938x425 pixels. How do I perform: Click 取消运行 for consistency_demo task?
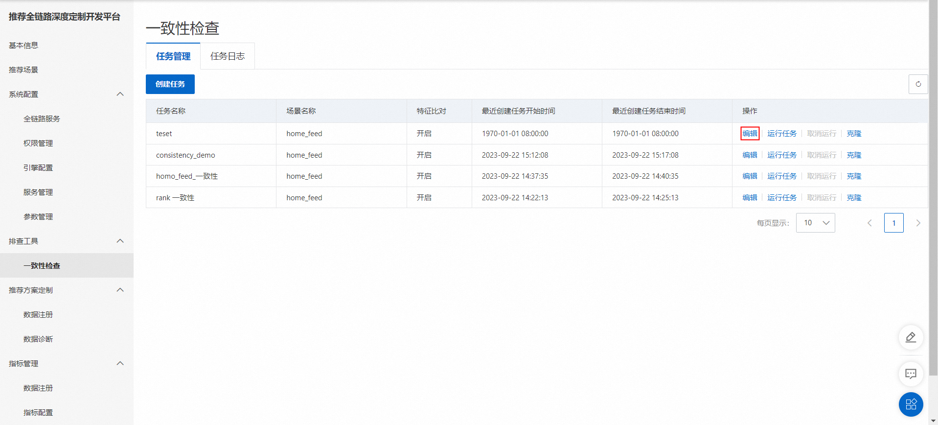(x=822, y=155)
